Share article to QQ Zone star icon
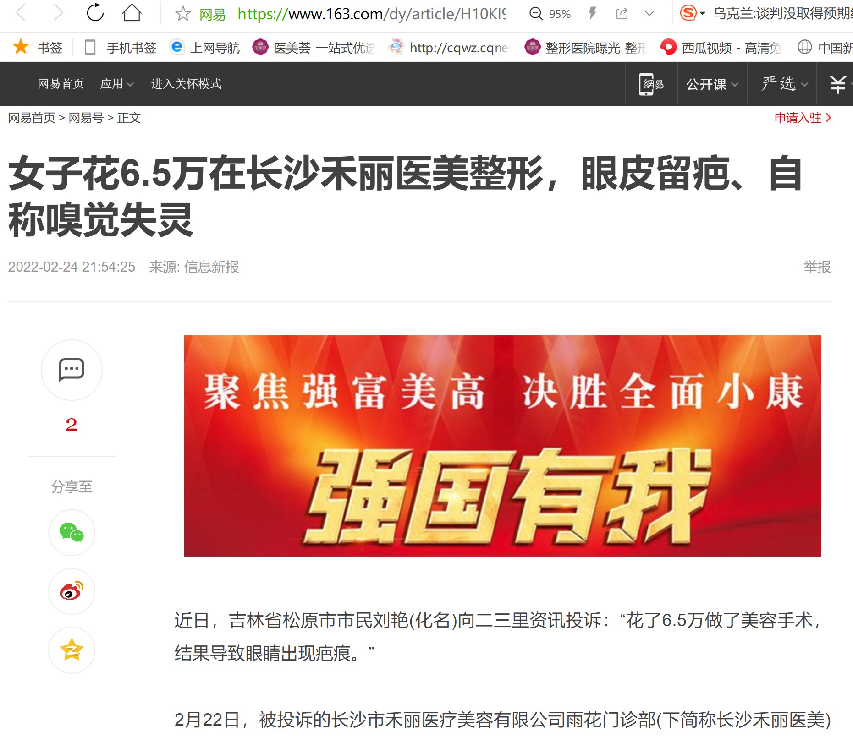 click(x=72, y=650)
